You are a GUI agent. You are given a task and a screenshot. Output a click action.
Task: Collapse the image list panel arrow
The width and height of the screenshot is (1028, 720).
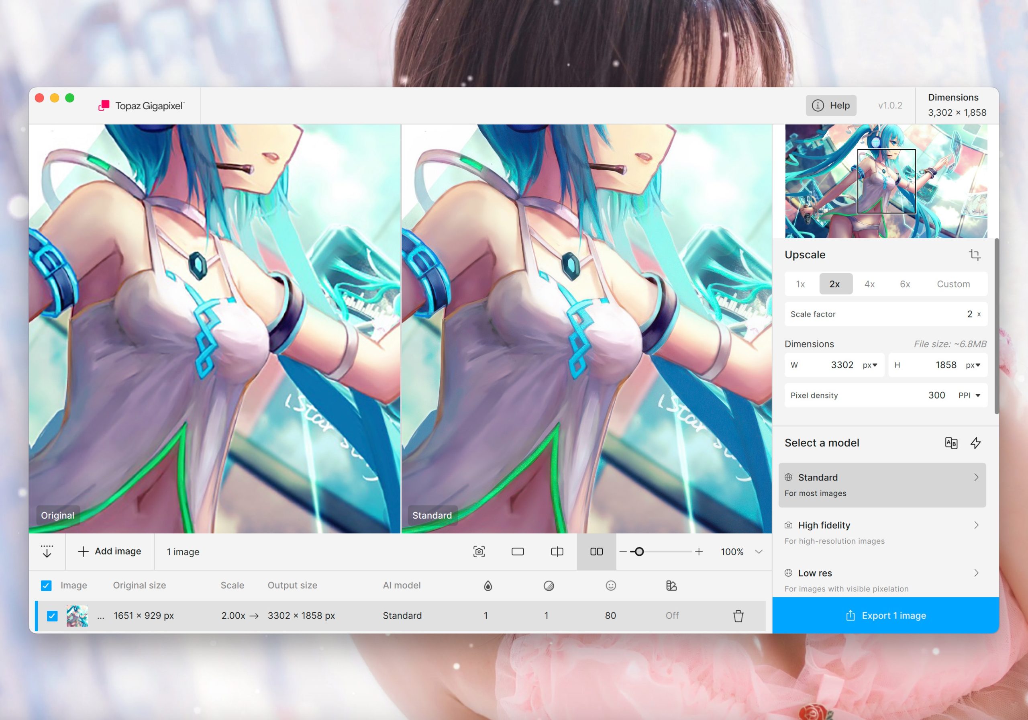pyautogui.click(x=47, y=551)
